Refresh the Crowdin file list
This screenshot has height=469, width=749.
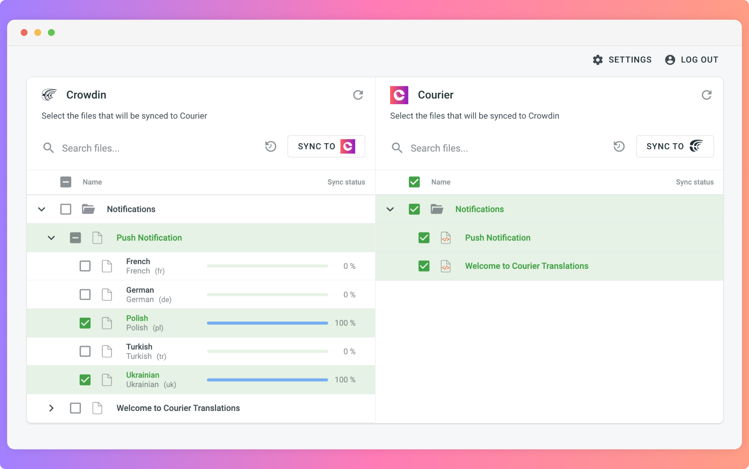pos(358,95)
